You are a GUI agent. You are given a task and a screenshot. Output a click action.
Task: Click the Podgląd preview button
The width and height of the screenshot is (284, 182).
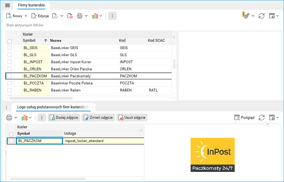pos(244,118)
